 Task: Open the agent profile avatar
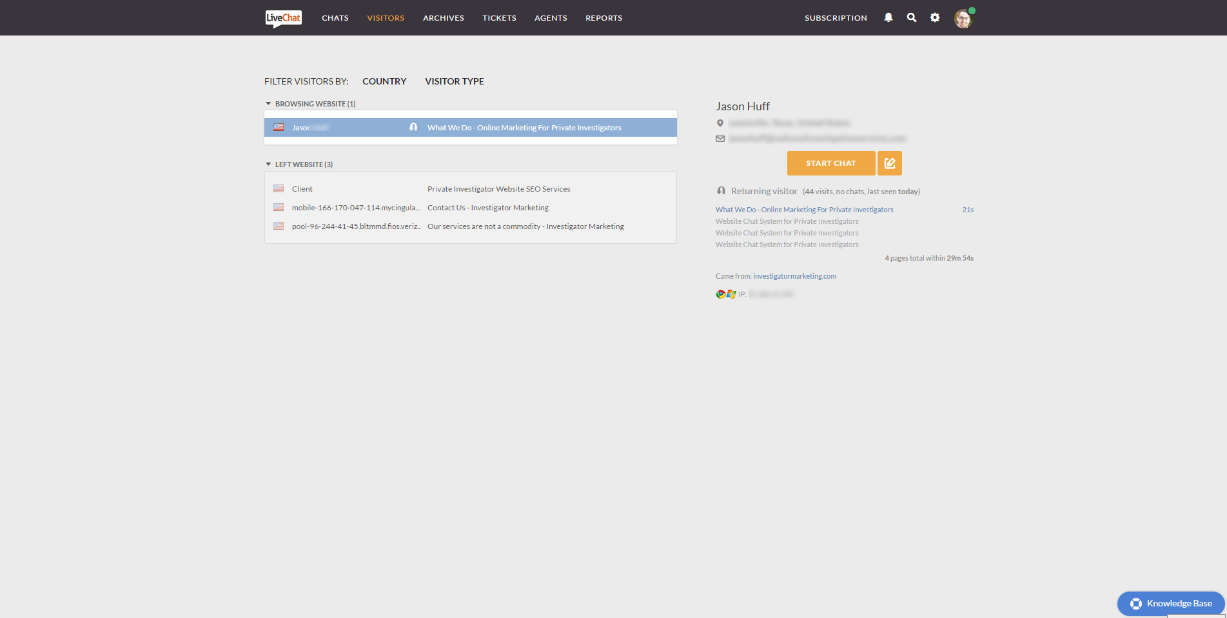[x=963, y=19]
